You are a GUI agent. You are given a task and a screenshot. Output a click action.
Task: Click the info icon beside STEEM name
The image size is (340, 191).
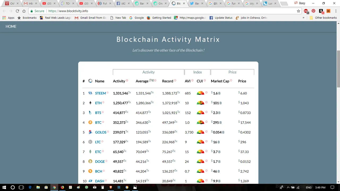(x=108, y=93)
